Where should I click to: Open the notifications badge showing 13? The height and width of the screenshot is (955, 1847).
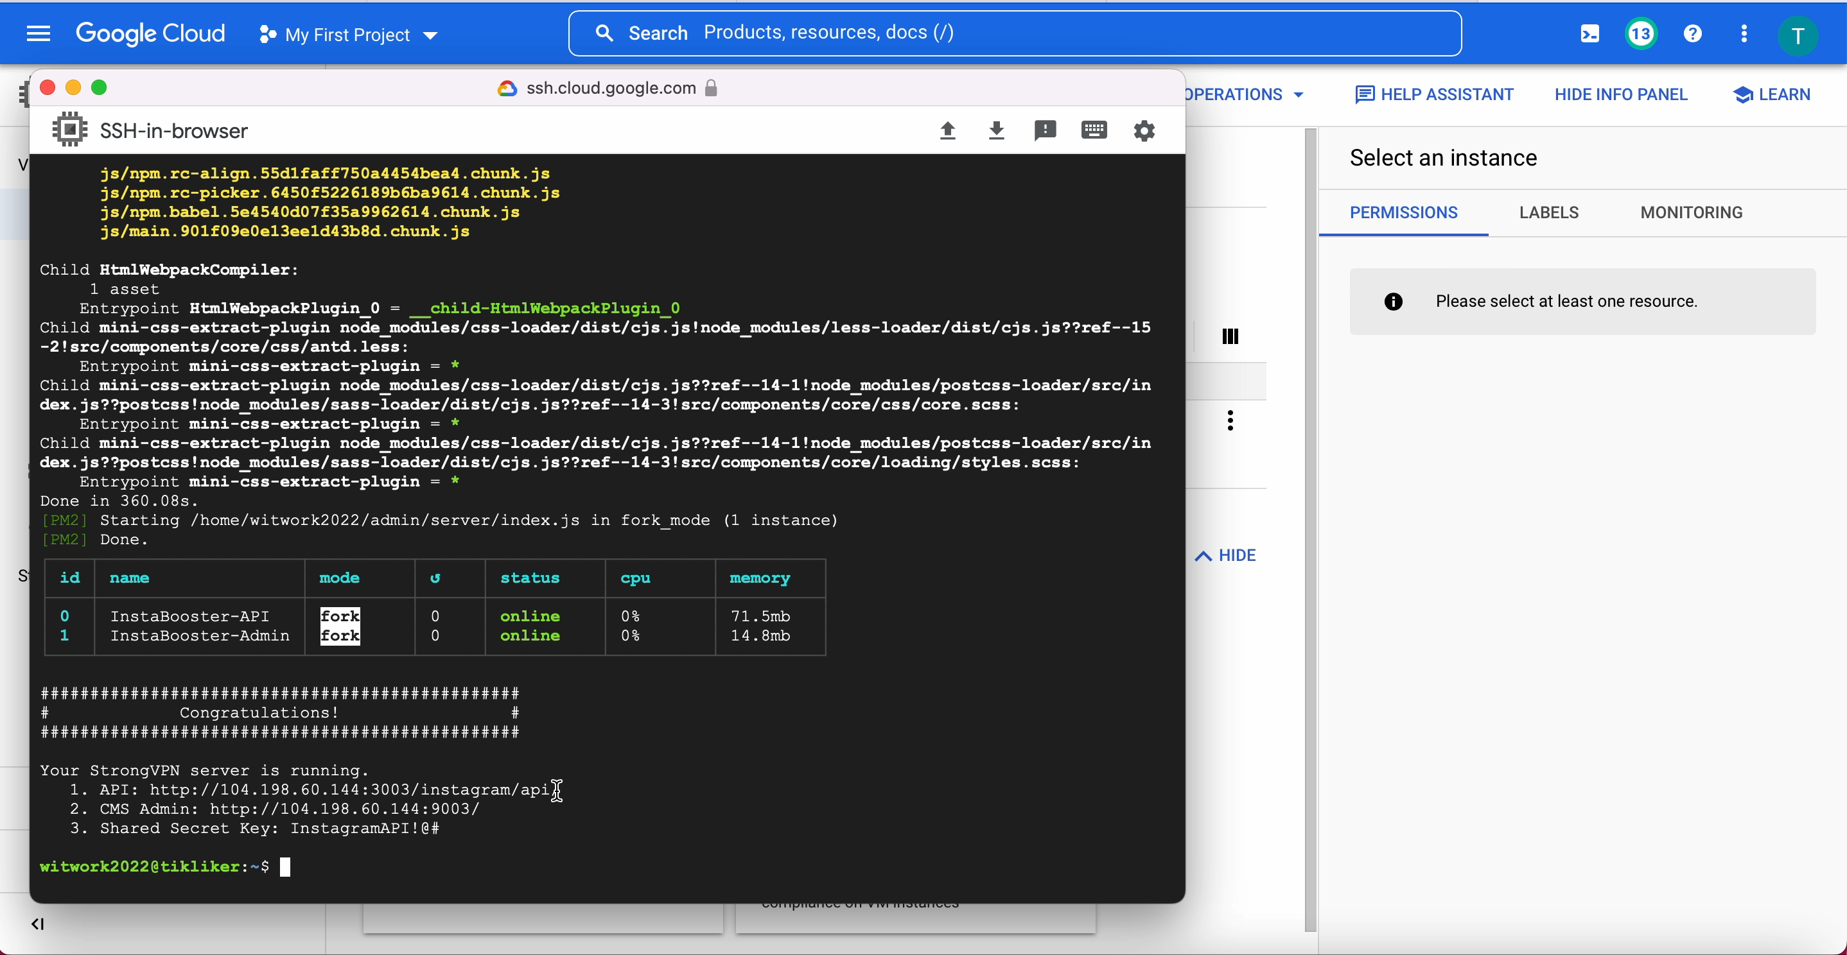coord(1640,33)
